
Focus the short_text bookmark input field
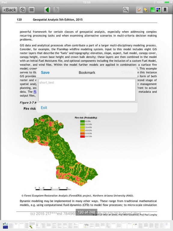pyautogui.click(x=87, y=90)
